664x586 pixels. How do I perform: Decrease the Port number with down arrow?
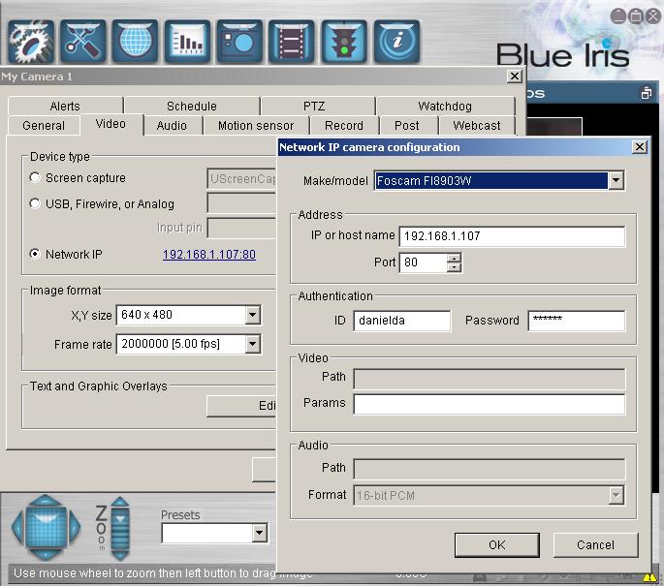click(454, 267)
